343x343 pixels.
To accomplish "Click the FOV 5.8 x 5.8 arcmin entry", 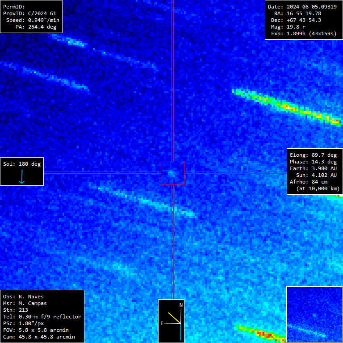I will point(36,330).
